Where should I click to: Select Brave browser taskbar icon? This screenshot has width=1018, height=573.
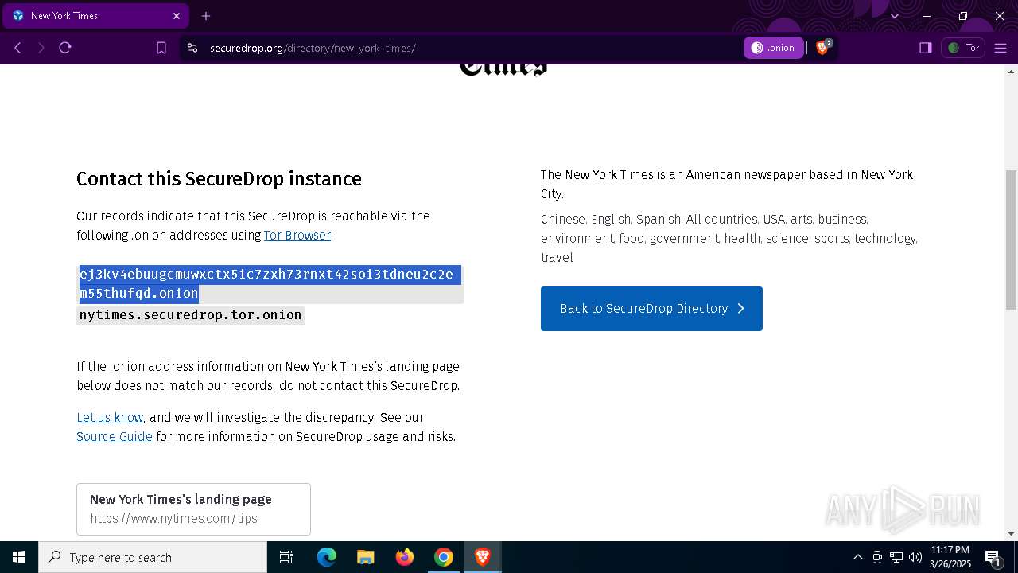point(483,557)
